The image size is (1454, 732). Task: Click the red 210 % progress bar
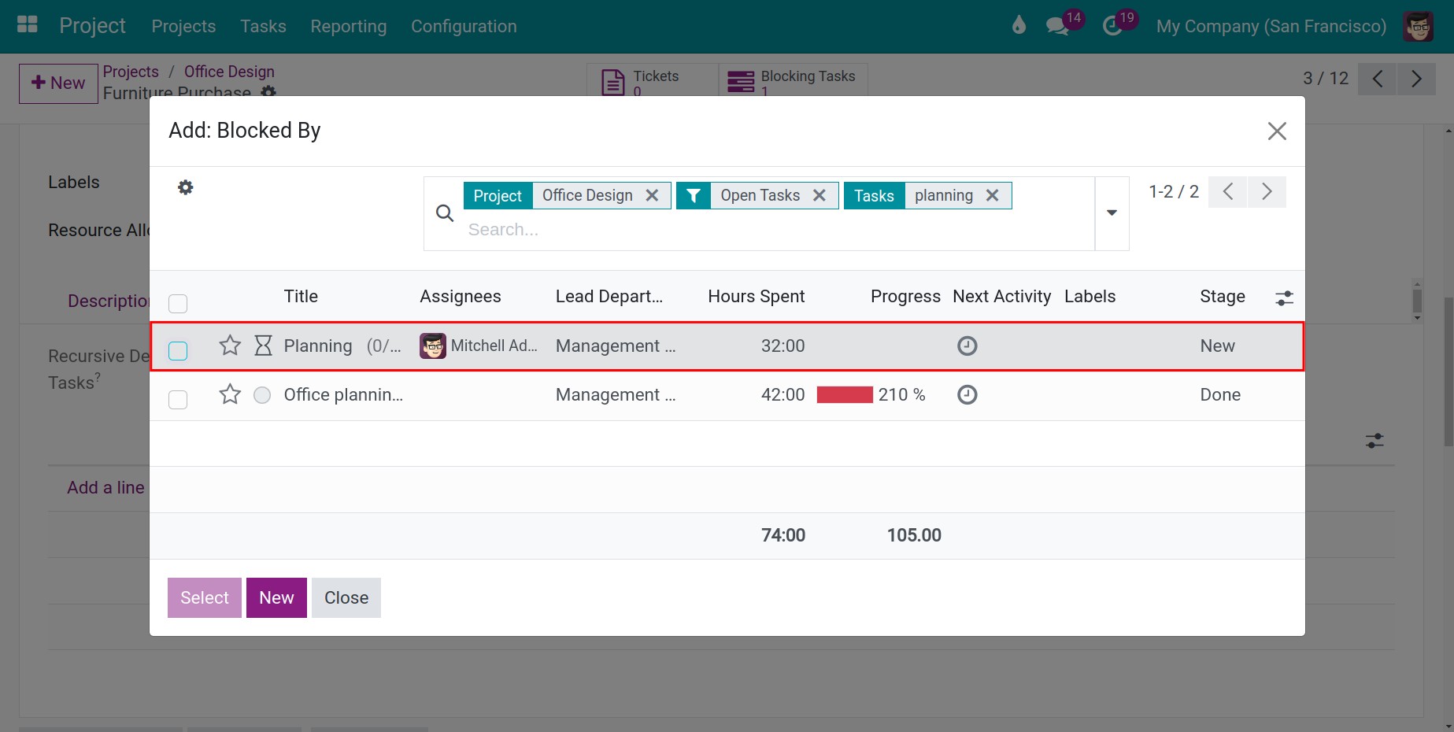pyautogui.click(x=845, y=394)
